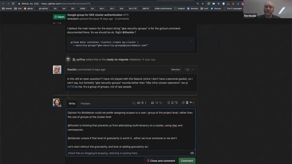Mention a user with the @ icon

point(183,102)
